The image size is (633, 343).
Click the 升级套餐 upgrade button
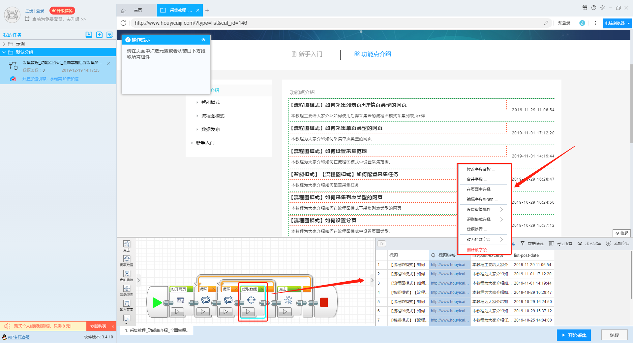[62, 11]
